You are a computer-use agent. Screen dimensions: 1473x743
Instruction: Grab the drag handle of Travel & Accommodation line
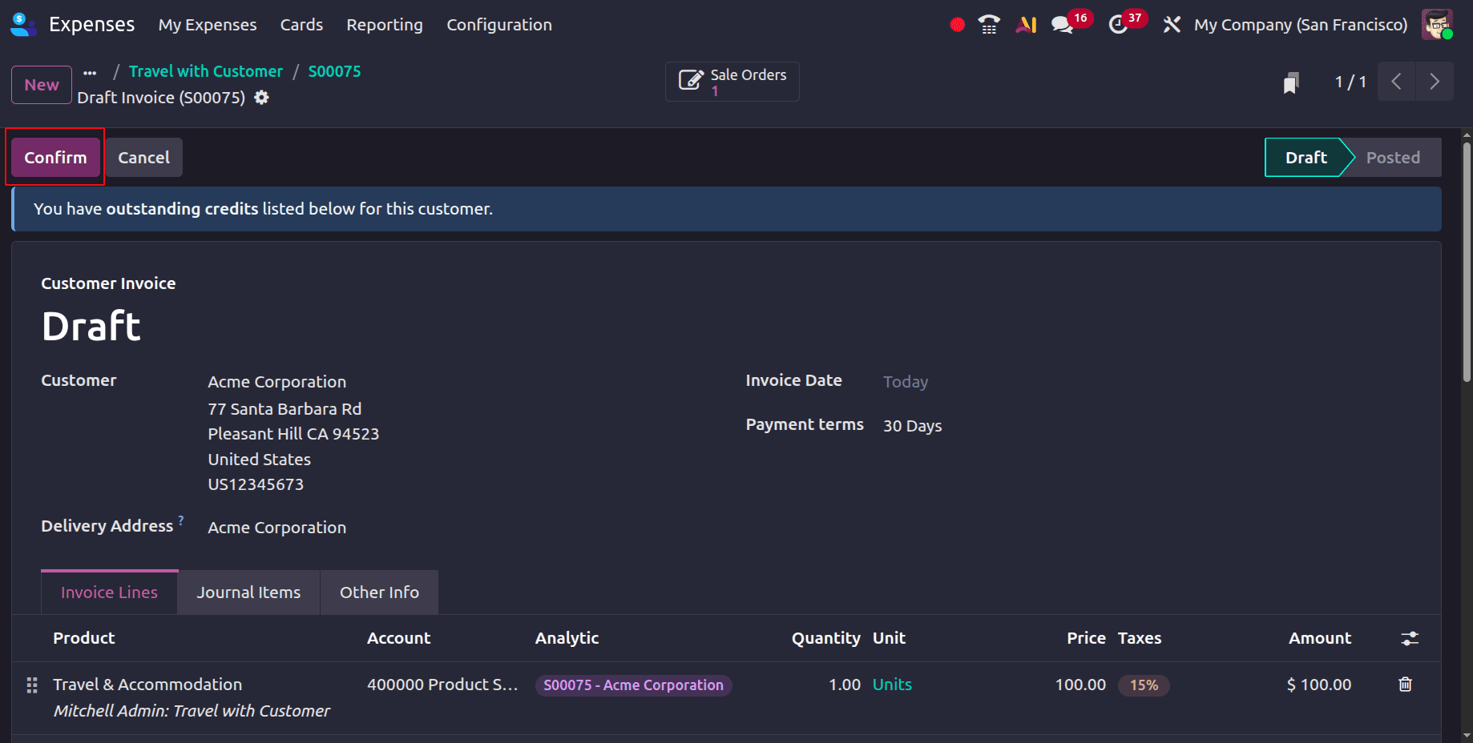[x=32, y=685]
